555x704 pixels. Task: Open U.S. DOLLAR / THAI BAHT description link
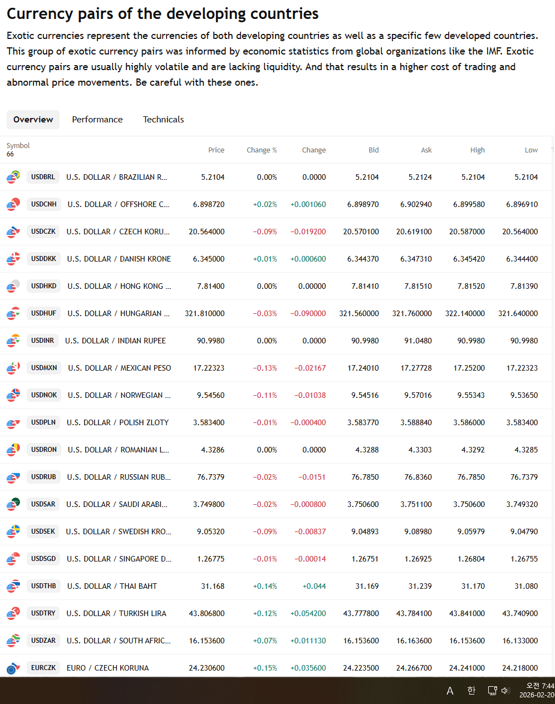pyautogui.click(x=112, y=586)
